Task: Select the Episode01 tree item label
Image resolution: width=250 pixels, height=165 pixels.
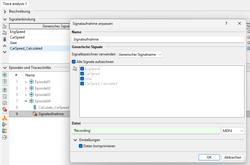Action: point(43,82)
